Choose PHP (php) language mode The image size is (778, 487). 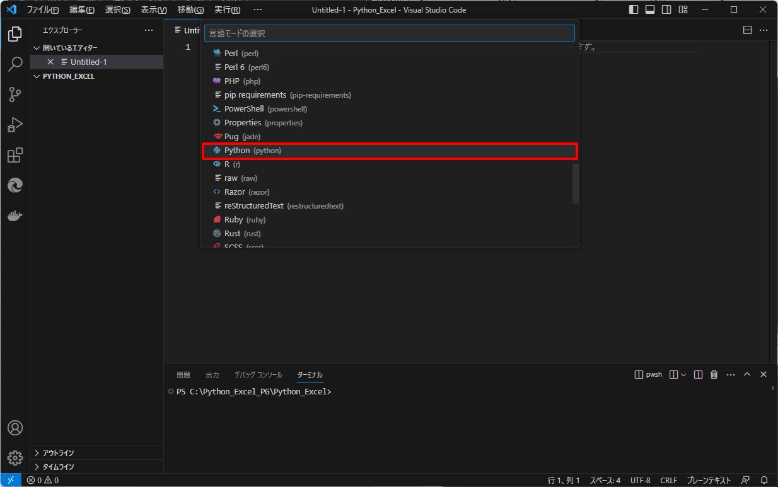(x=390, y=81)
